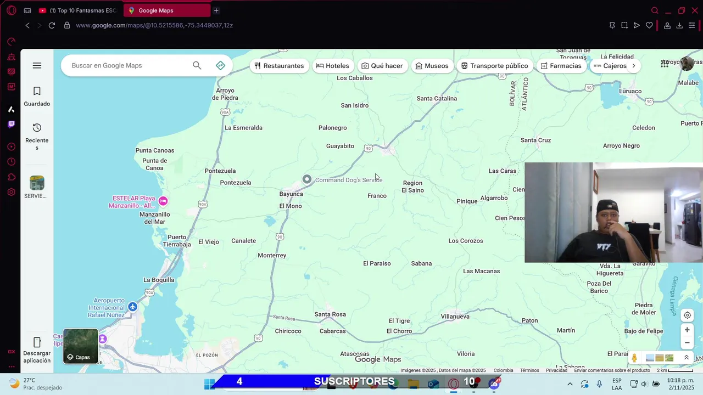This screenshot has height=395, width=703.
Task: Click the Santa Catalina town label
Action: coord(437,99)
